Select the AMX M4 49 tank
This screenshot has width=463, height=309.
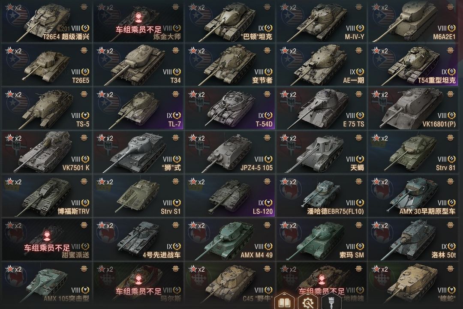[230, 240]
